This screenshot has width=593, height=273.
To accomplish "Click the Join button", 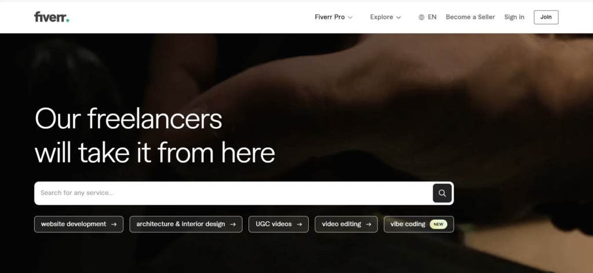I will 546,17.
